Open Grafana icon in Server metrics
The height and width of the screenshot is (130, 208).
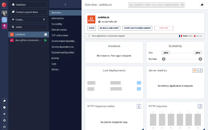click(194, 70)
